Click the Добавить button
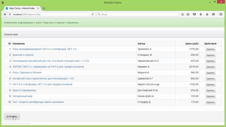Screen dimensions: 226x127 coord(12,116)
